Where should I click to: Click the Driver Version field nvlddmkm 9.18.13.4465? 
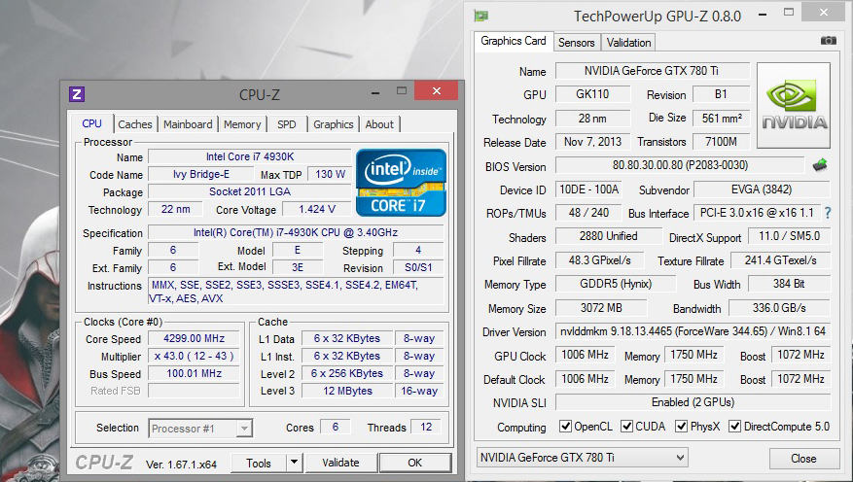(693, 331)
